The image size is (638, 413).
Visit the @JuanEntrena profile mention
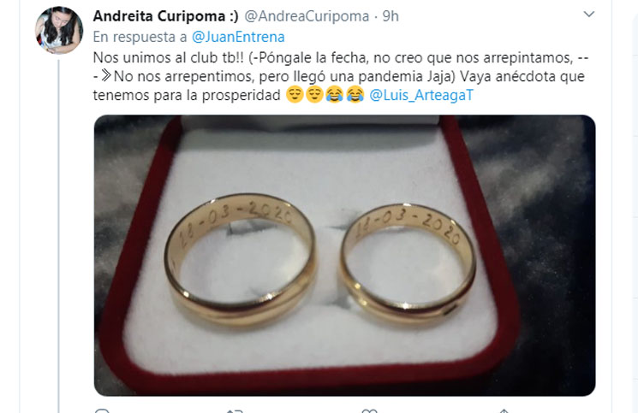pos(238,37)
